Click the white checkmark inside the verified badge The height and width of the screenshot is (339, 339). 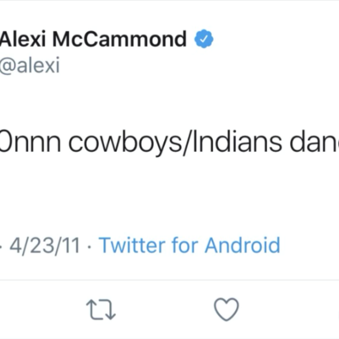point(204,39)
